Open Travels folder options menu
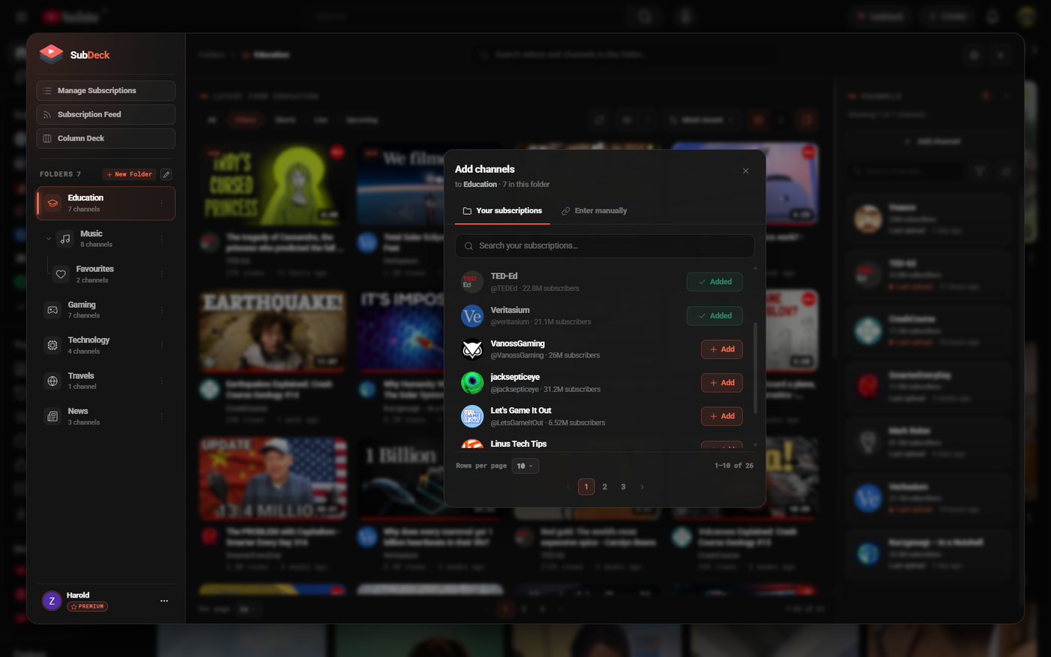The image size is (1051, 657). click(161, 381)
